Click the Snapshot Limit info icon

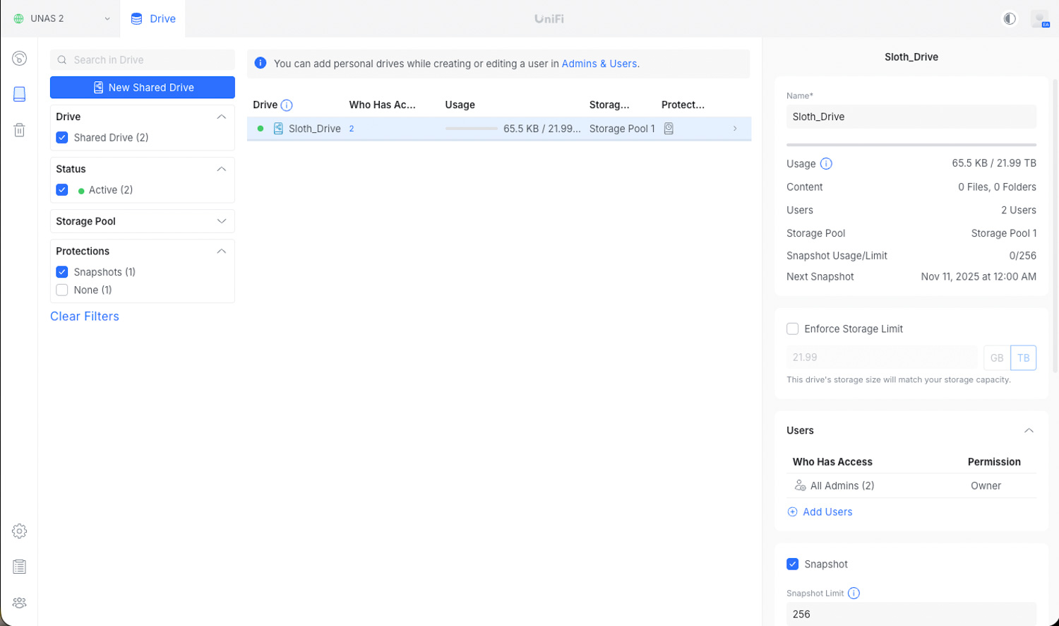click(x=854, y=593)
